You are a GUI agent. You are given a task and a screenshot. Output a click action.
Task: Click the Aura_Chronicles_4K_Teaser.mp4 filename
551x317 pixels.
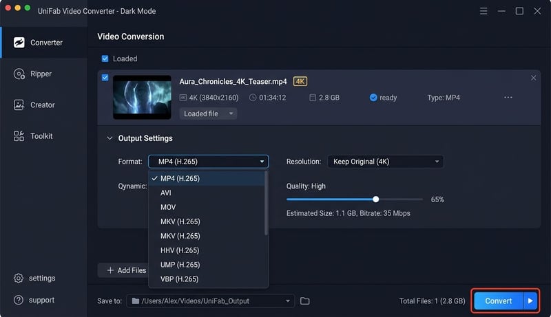click(233, 82)
